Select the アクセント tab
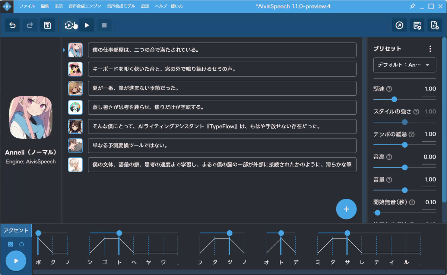Screen dimensions: 447x275 pyautogui.click(x=16, y=230)
